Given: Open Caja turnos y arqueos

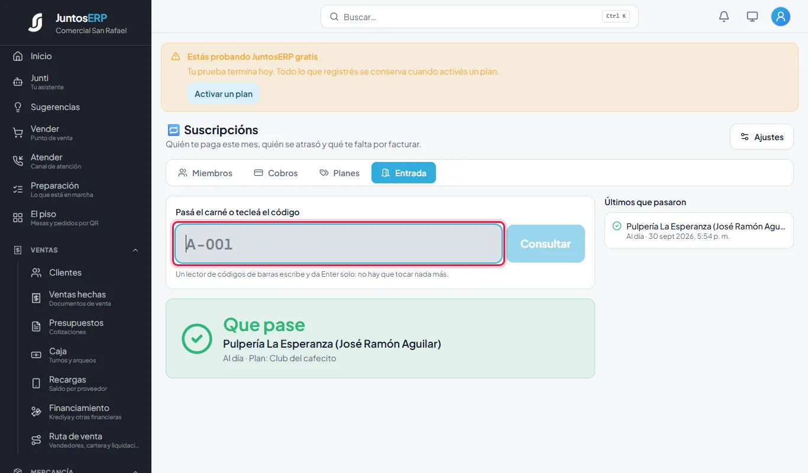Looking at the screenshot, I should (85, 355).
